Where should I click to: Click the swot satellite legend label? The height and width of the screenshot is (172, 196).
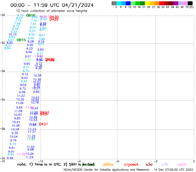[x=182, y=164]
